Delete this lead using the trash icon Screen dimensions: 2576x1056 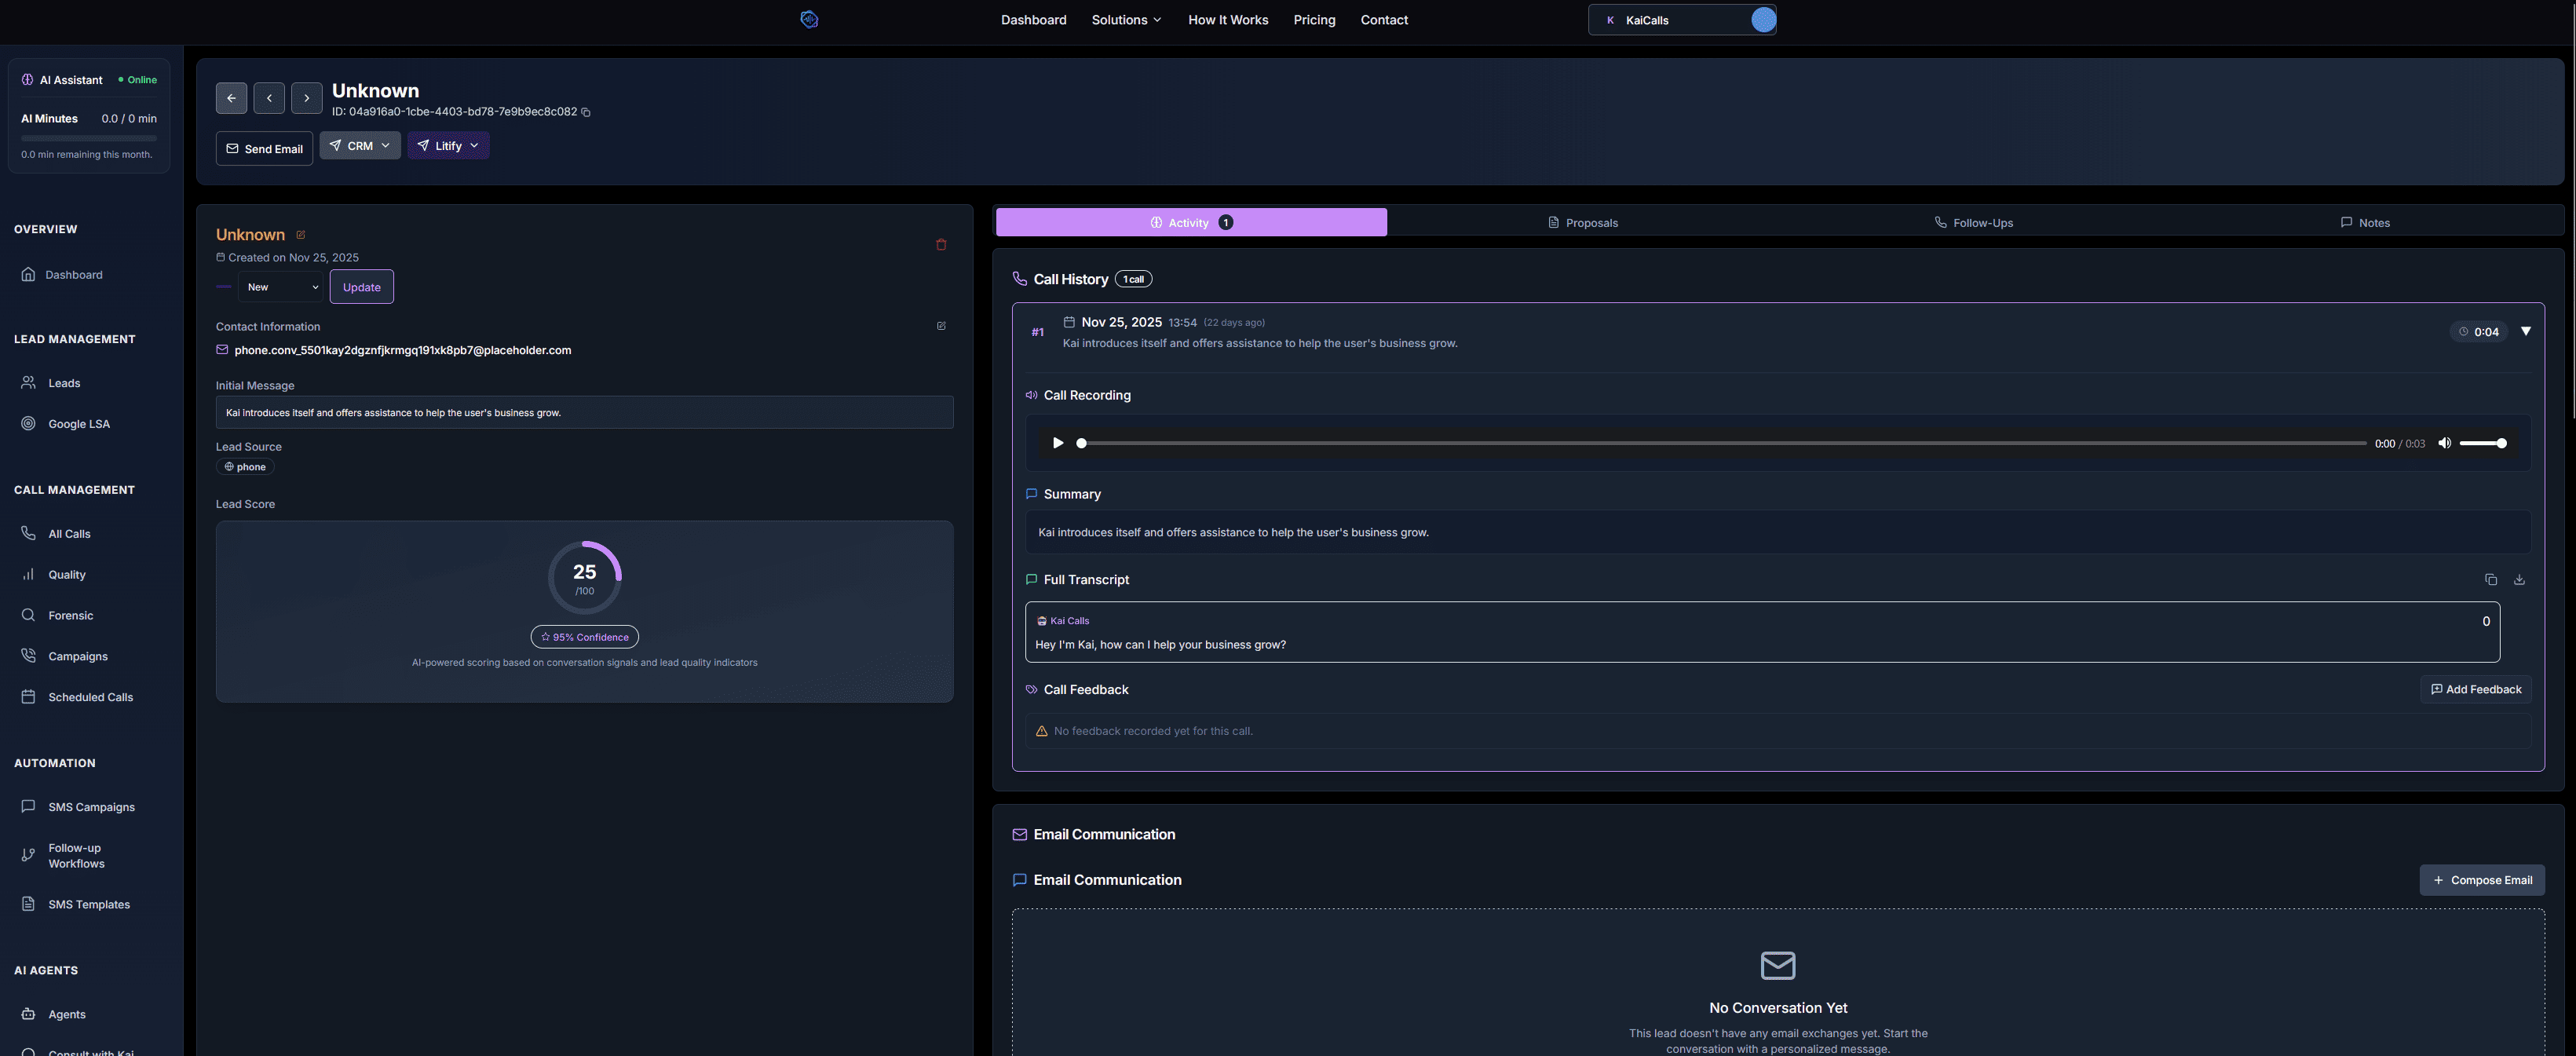coord(941,244)
